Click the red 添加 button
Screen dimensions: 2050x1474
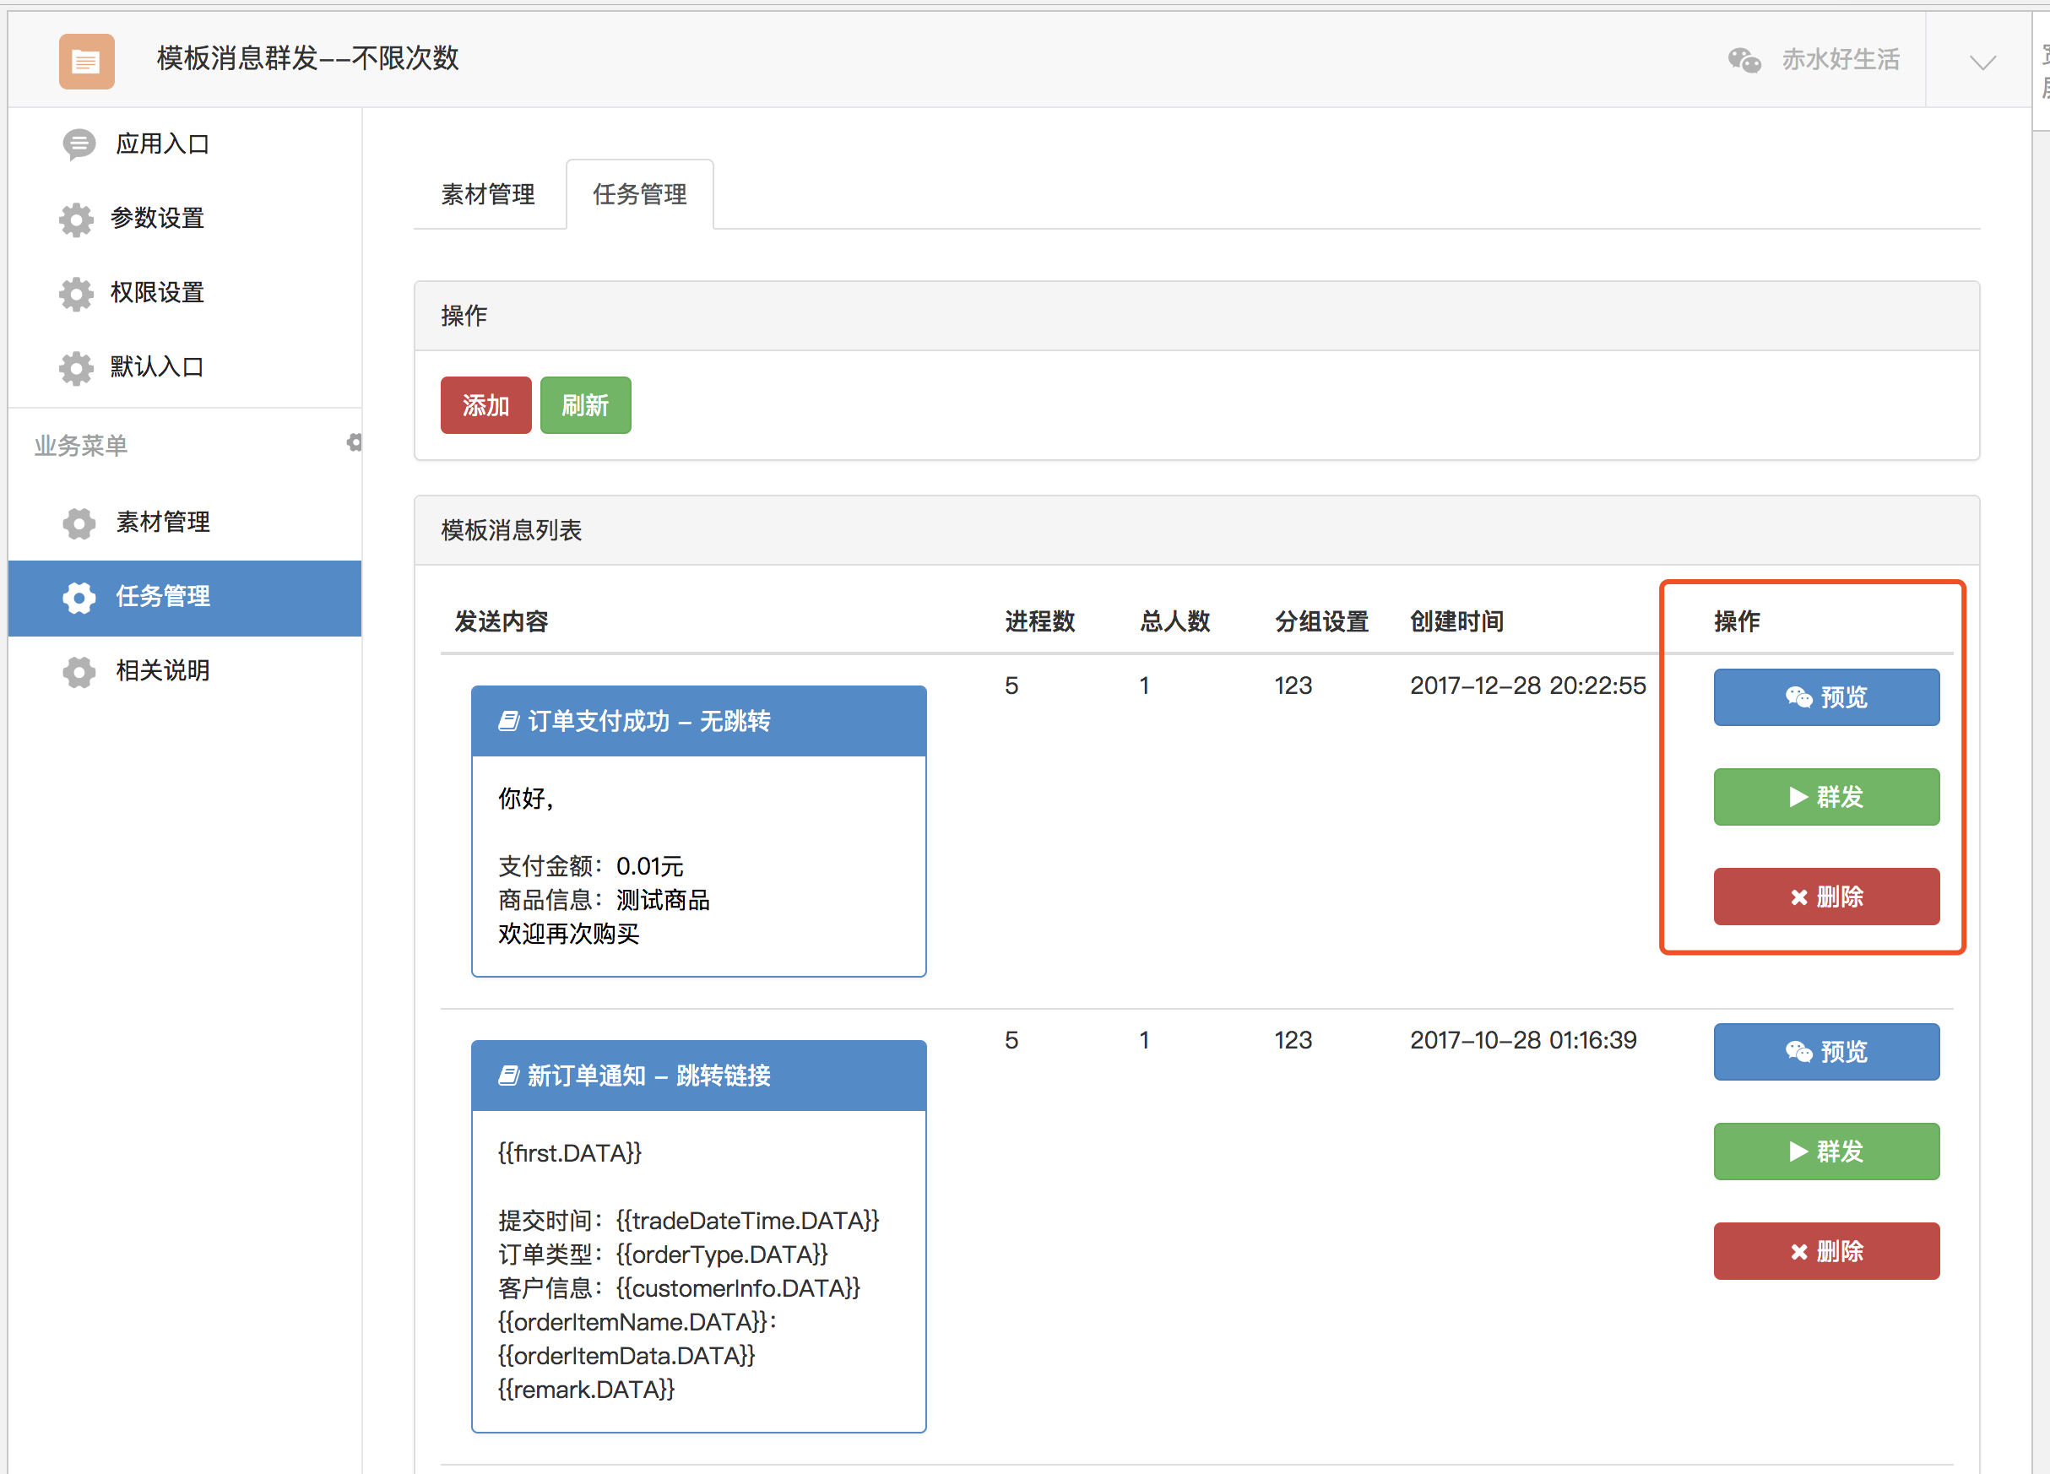pyautogui.click(x=486, y=405)
